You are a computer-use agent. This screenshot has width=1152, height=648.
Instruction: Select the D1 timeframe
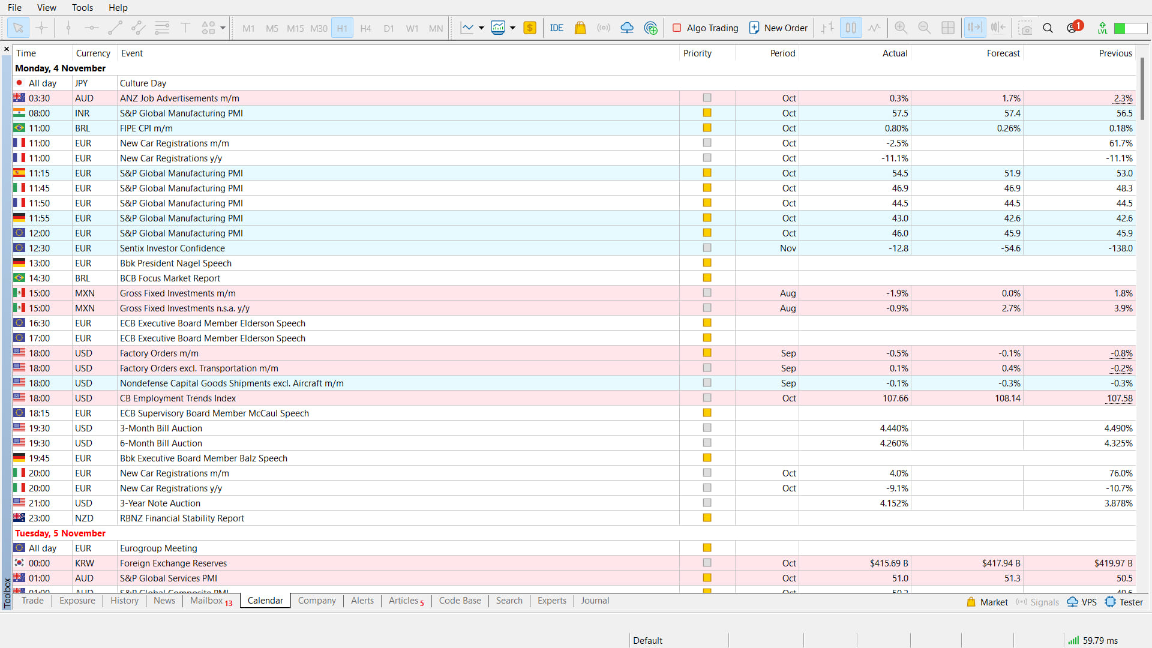[x=389, y=28]
